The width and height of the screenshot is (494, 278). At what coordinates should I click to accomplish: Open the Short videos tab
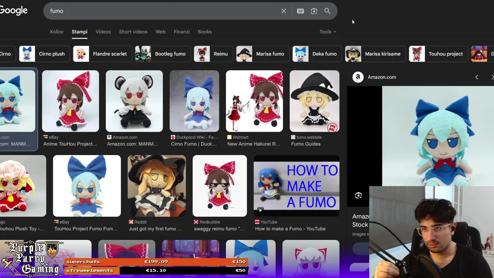point(133,32)
